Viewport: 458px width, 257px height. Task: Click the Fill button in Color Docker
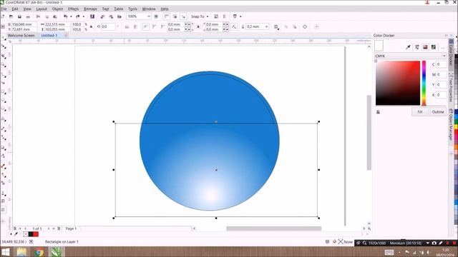pos(420,112)
